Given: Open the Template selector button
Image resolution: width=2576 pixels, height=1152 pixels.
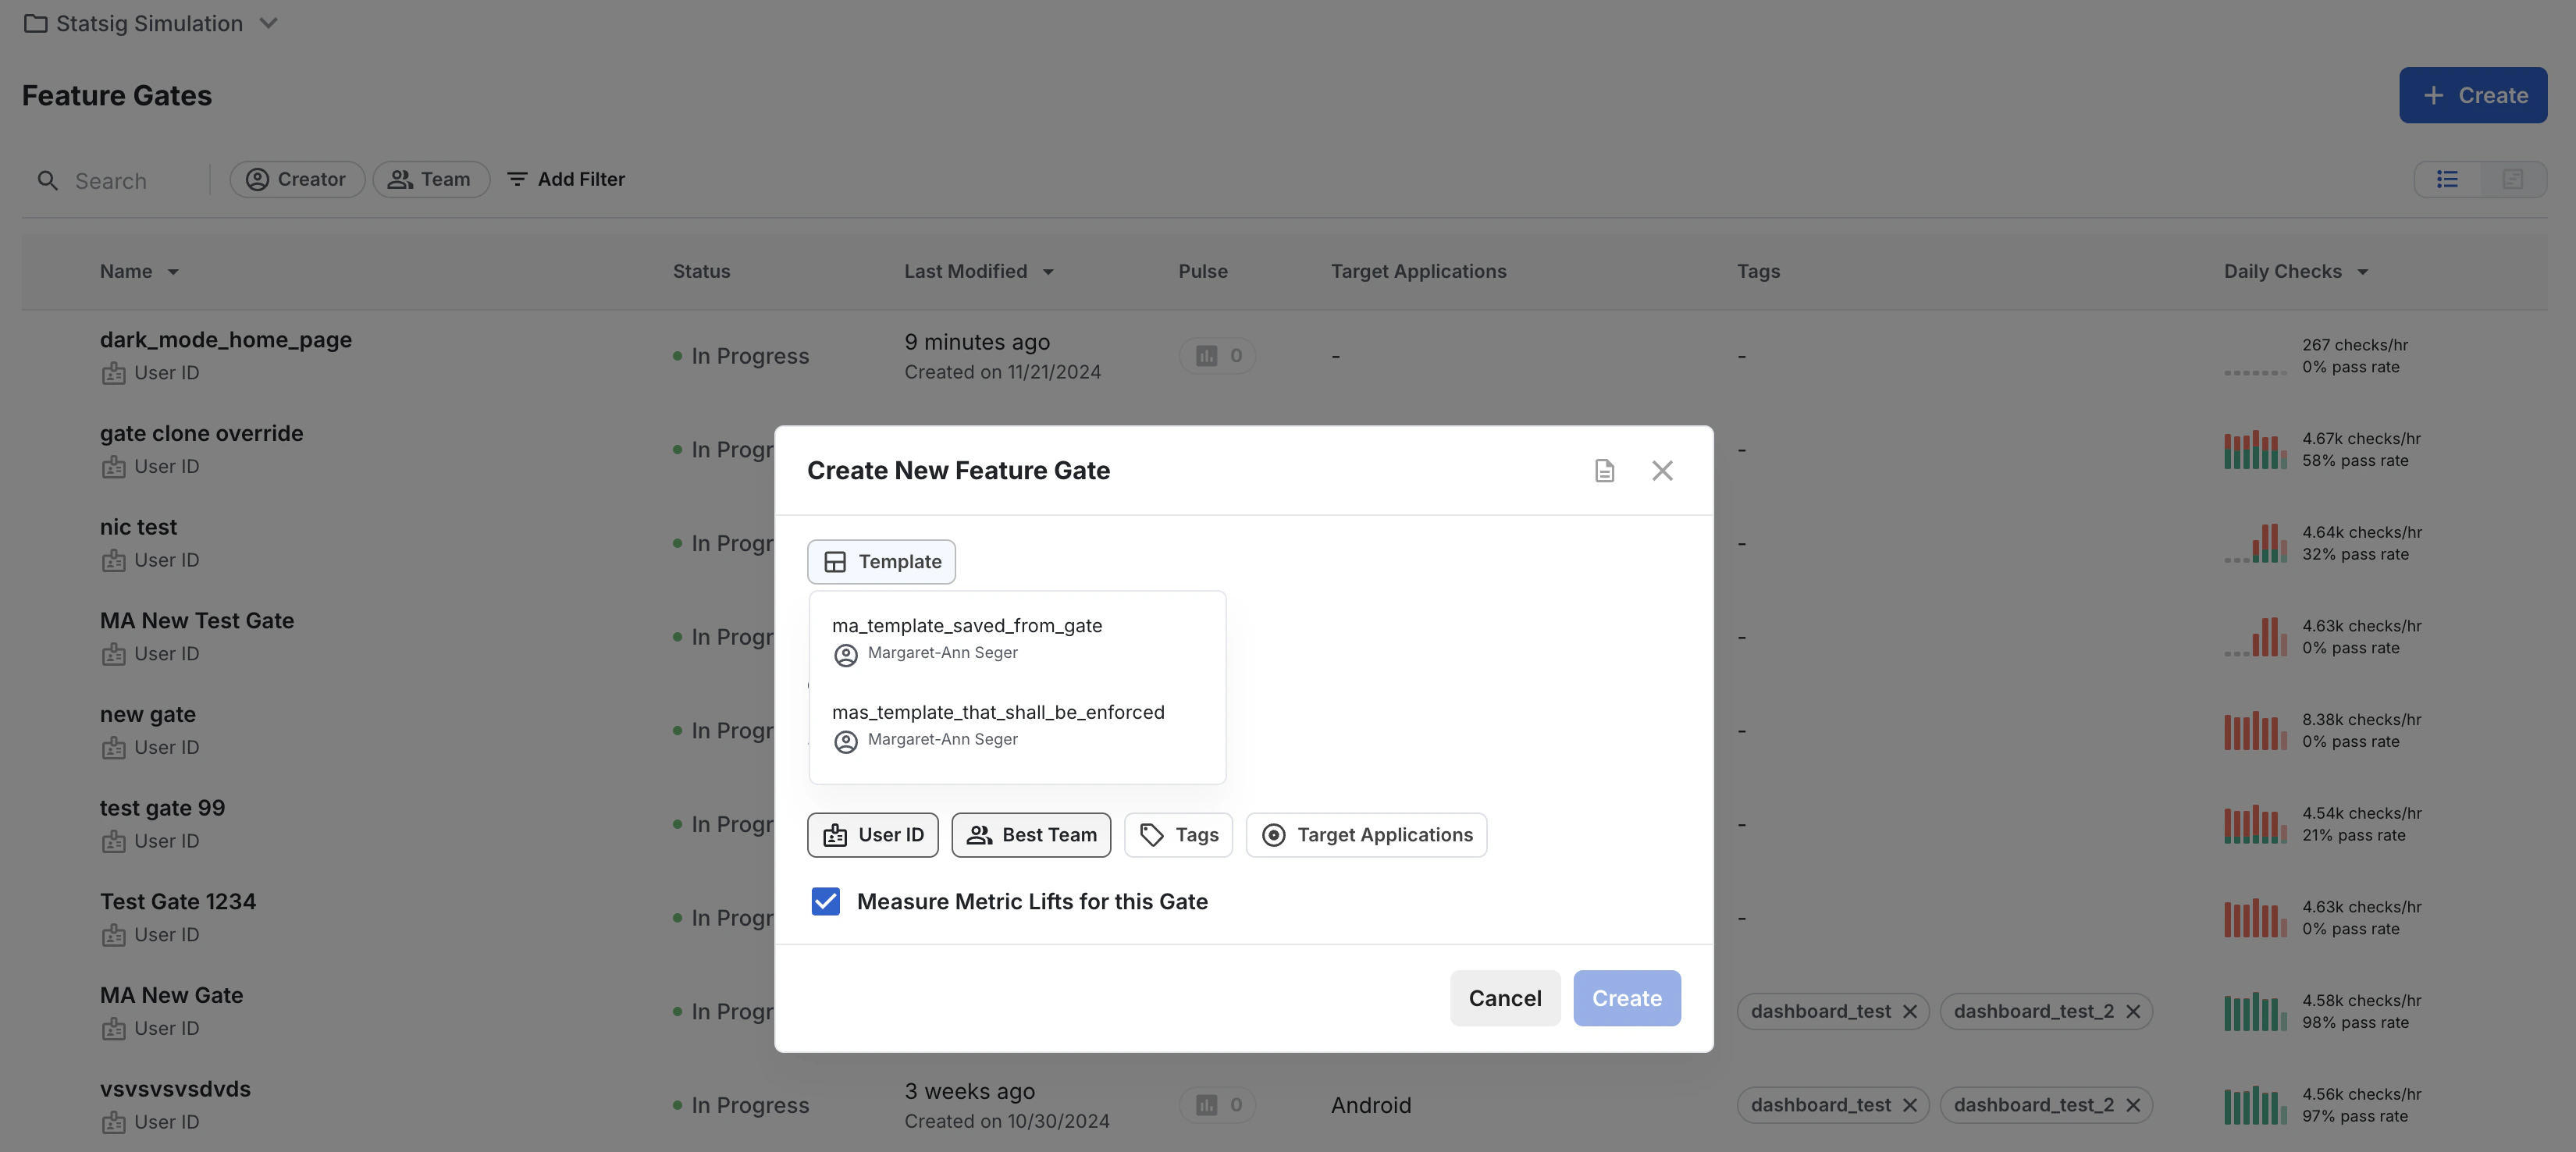Looking at the screenshot, I should [x=881, y=561].
